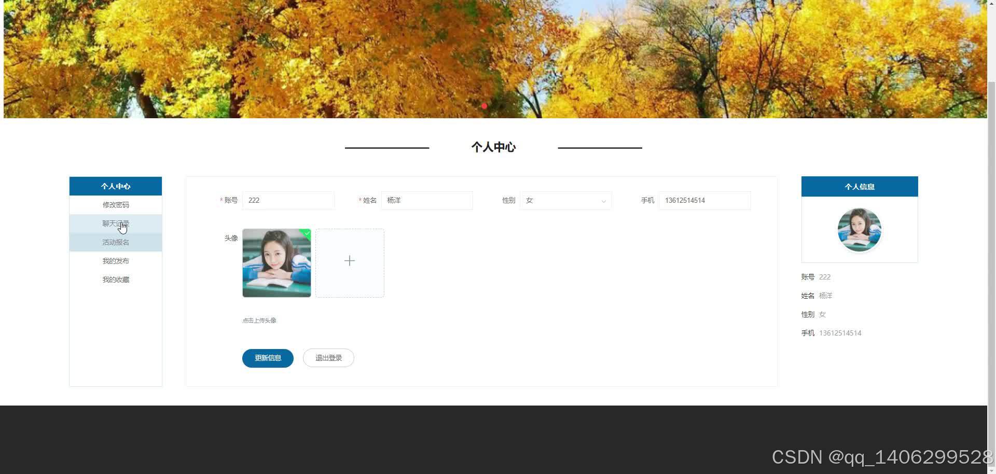
Task: Open 聊天记录 in the sidebar menu
Action: click(x=116, y=224)
